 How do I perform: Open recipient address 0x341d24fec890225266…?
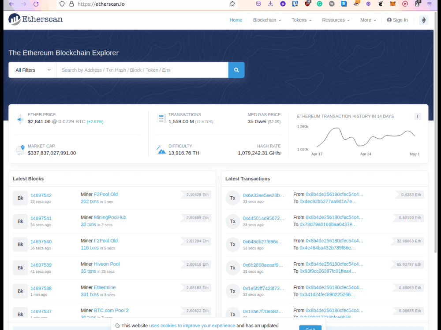pyautogui.click(x=327, y=294)
